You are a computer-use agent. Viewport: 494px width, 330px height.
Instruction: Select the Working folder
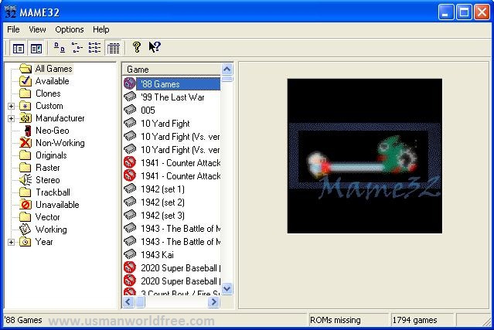51,230
